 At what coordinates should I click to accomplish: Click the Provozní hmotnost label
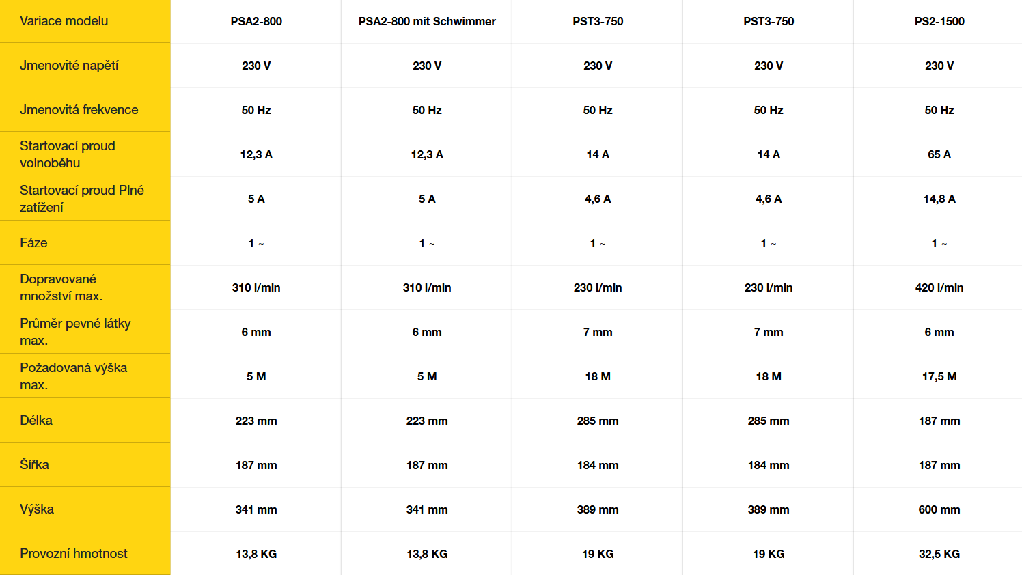(73, 554)
